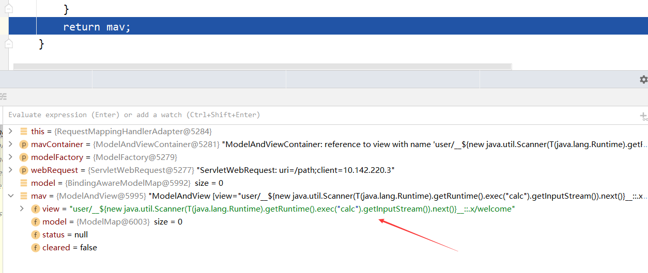This screenshot has width=648, height=273.
Task: Expand the mavContainer variable node
Action: 10,144
